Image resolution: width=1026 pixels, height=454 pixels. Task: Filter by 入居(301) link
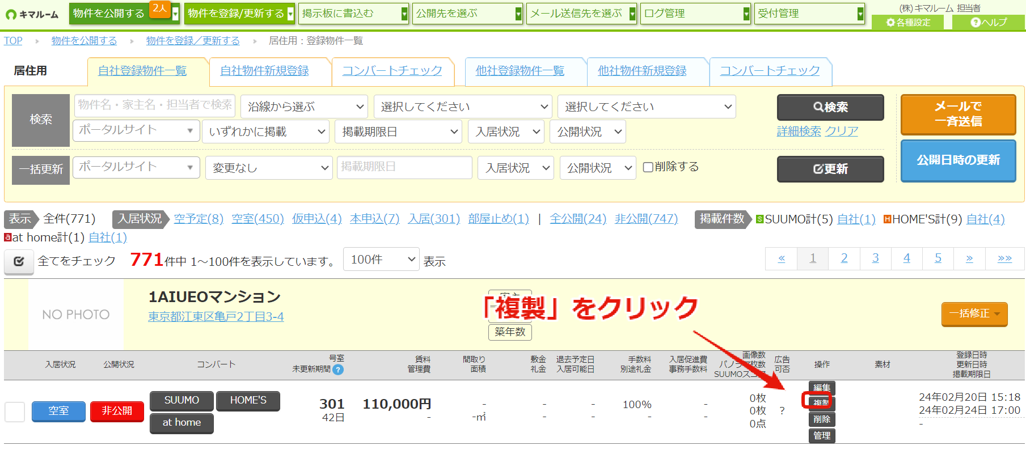click(434, 219)
